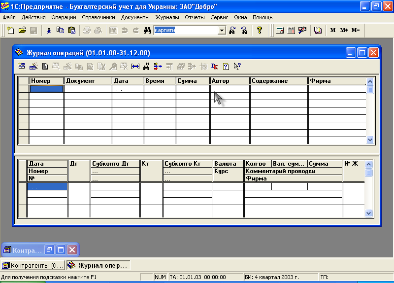Click the Субконто Кт column header
The image size is (394, 283).
188,164
